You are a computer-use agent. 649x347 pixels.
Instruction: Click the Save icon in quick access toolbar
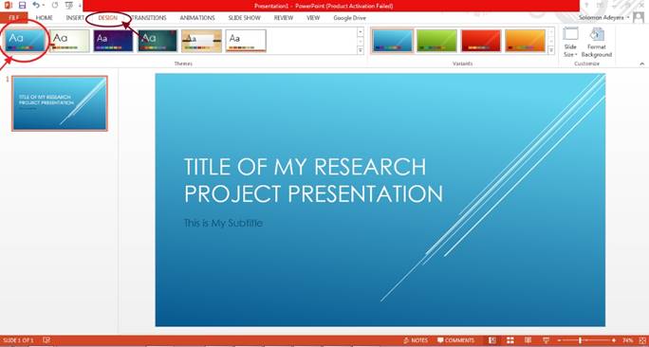[x=23, y=5]
